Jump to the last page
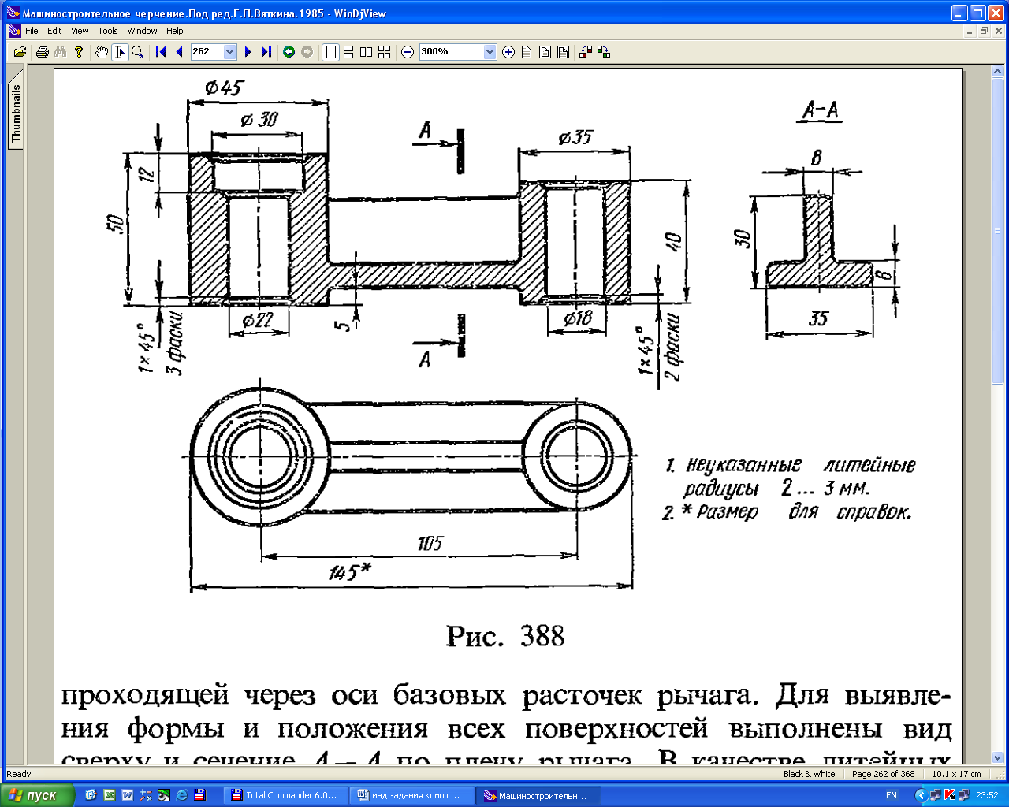Viewport: 1009px width, 807px height. (266, 52)
